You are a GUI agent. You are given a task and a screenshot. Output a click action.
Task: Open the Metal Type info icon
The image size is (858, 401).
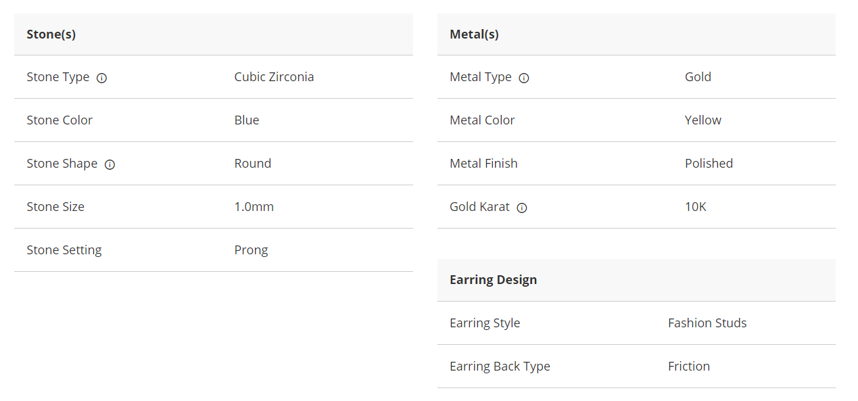(x=523, y=78)
